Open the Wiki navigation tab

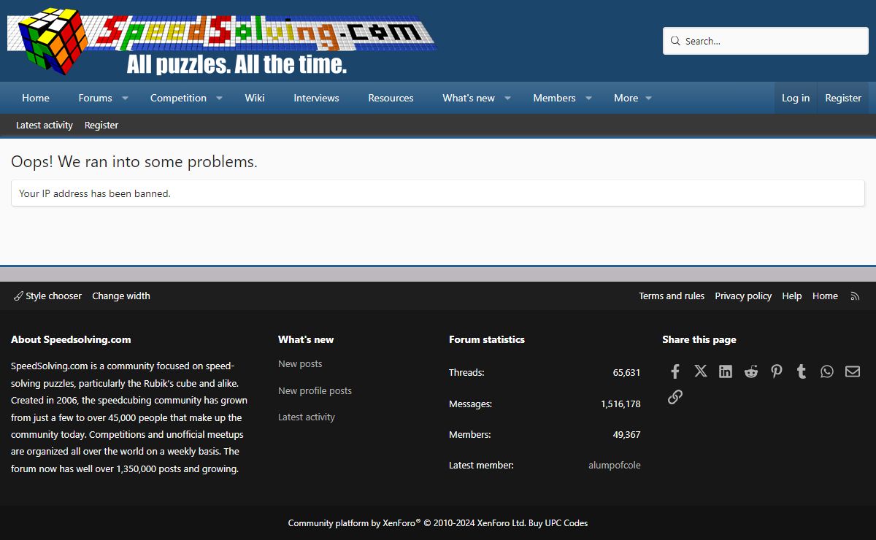tap(255, 98)
